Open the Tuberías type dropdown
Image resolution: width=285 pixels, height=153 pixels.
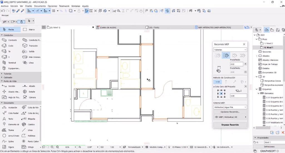click(230, 50)
